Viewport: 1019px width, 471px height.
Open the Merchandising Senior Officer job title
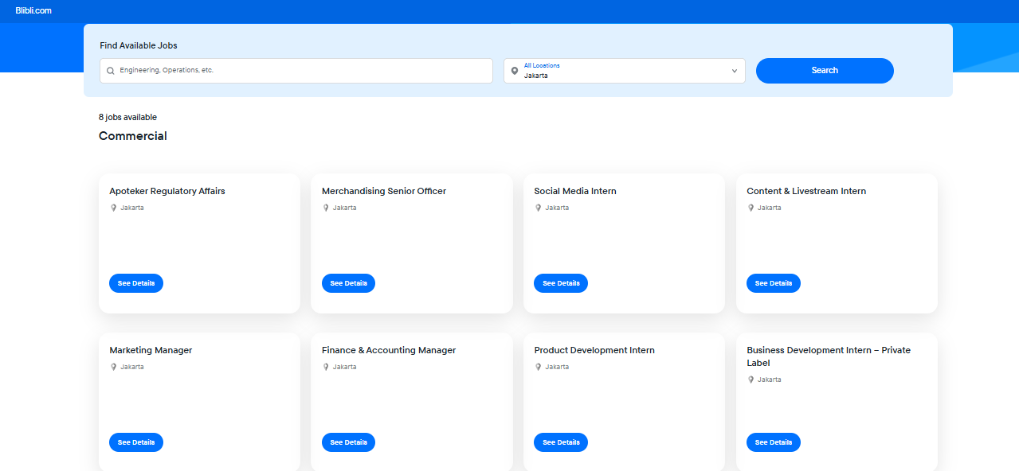[x=384, y=191]
